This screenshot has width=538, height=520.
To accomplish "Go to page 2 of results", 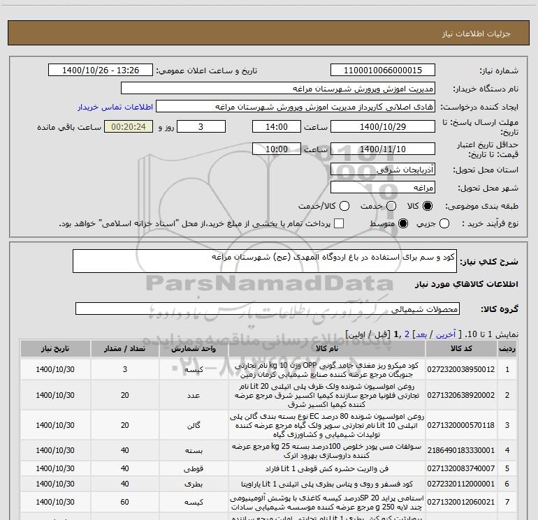I will 407,334.
